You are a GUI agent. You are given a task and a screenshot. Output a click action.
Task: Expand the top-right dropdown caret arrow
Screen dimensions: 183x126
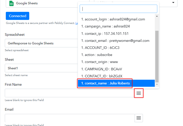[x=173, y=3]
